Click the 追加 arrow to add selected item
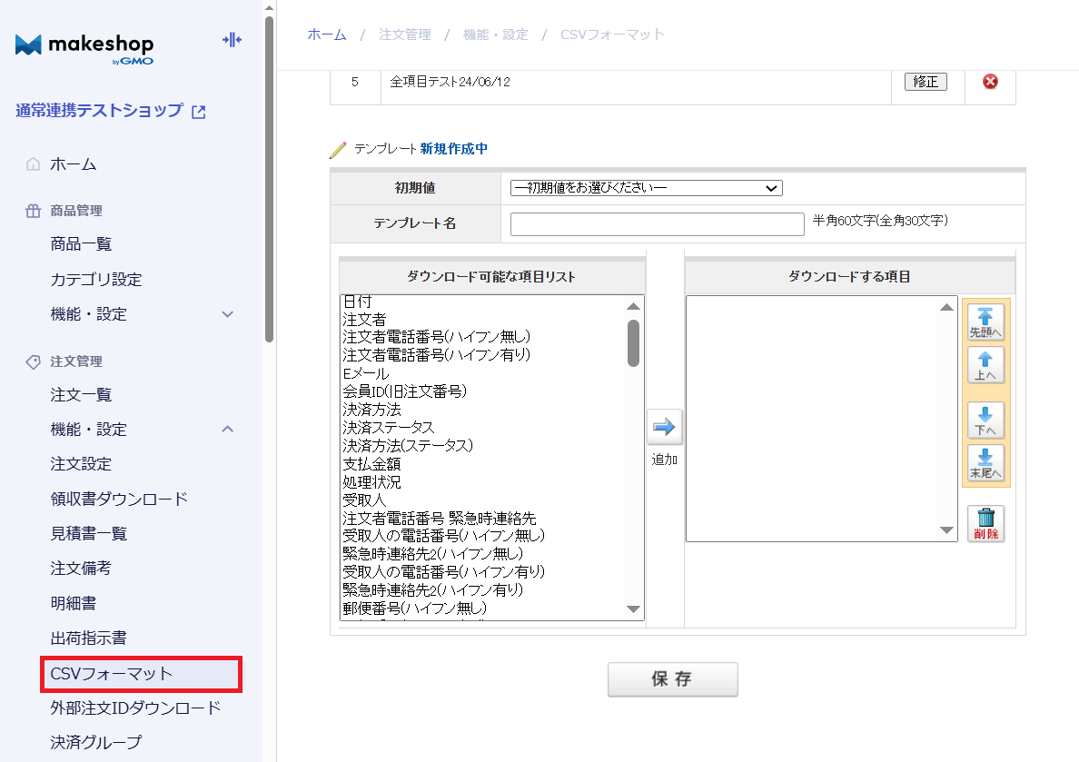The image size is (1079, 762). click(x=665, y=426)
